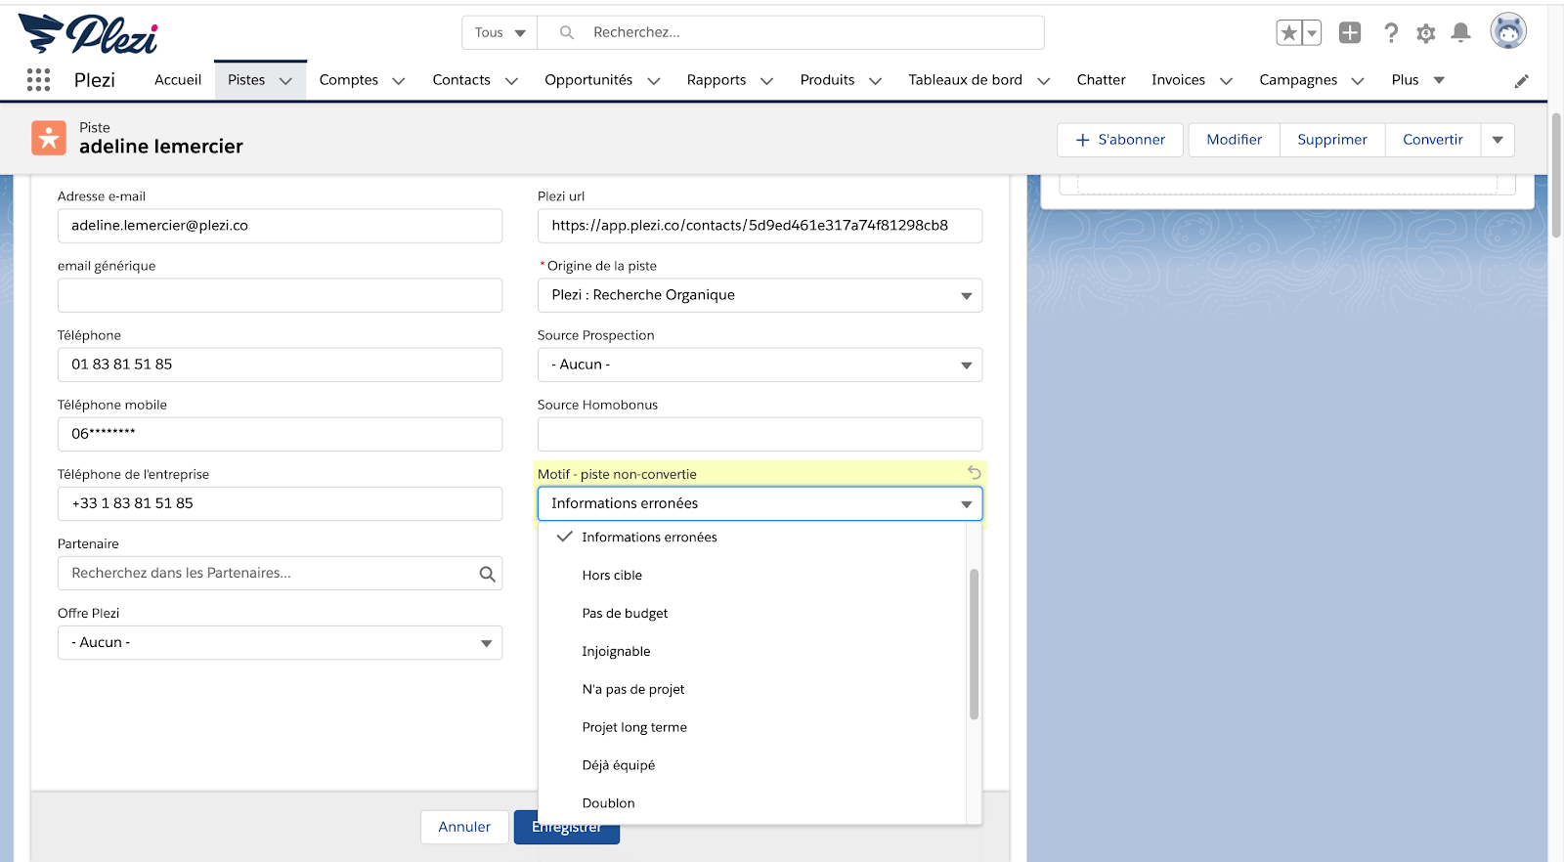Open the App Launcher grid icon

(x=38, y=80)
